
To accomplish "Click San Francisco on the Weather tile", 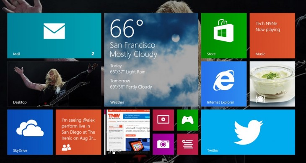I will tap(132, 45).
